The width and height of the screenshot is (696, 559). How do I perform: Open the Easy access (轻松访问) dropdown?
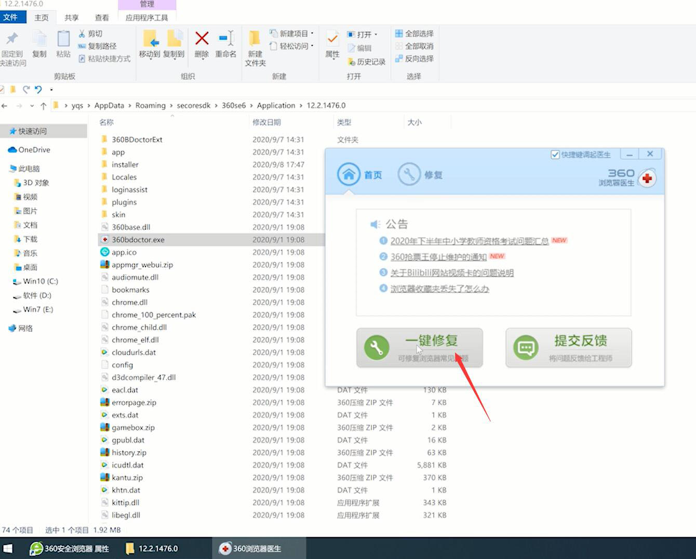pyautogui.click(x=291, y=46)
